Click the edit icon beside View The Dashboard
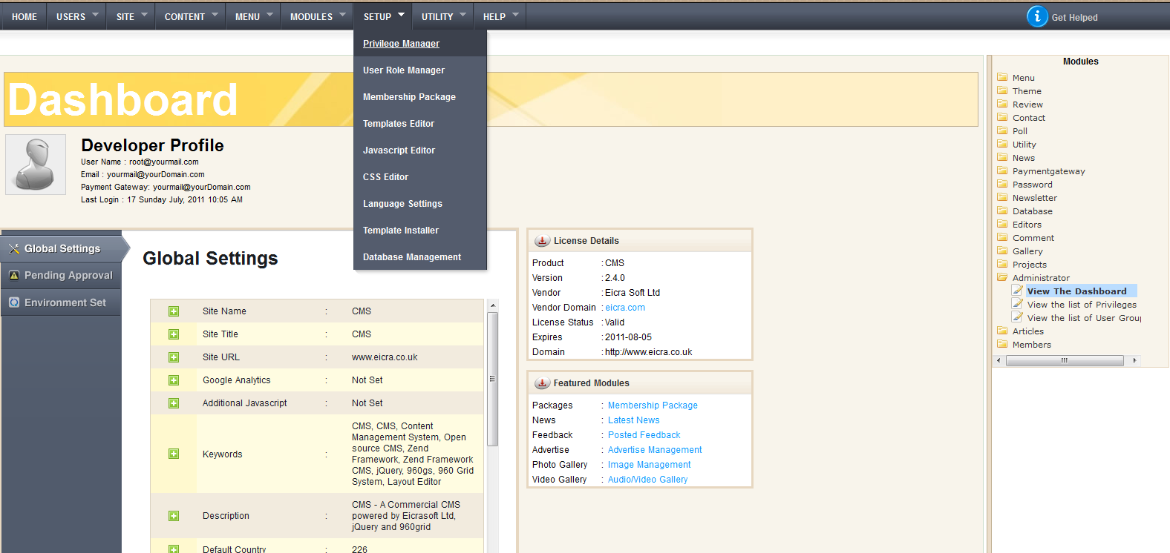The image size is (1170, 553). (1017, 291)
